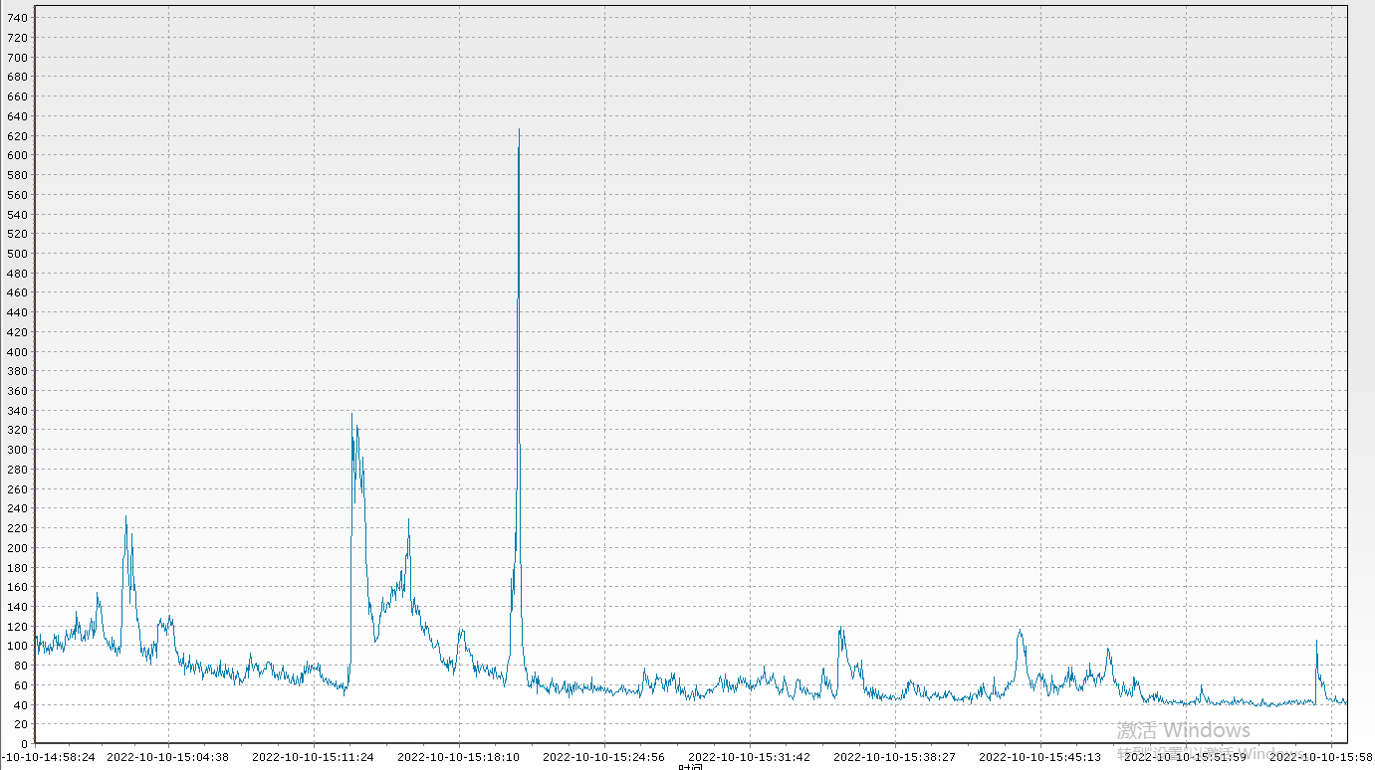Viewport: 1375px width, 770px height.
Task: Click the 200 value on the Y axis
Action: pos(17,548)
